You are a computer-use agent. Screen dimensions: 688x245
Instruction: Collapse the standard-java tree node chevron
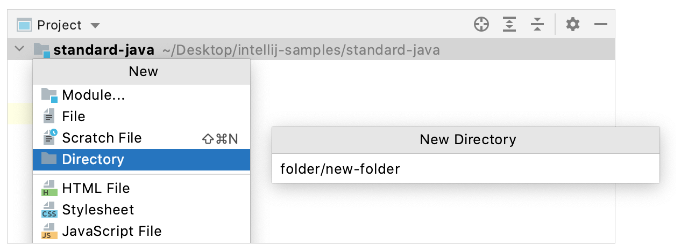(19, 49)
